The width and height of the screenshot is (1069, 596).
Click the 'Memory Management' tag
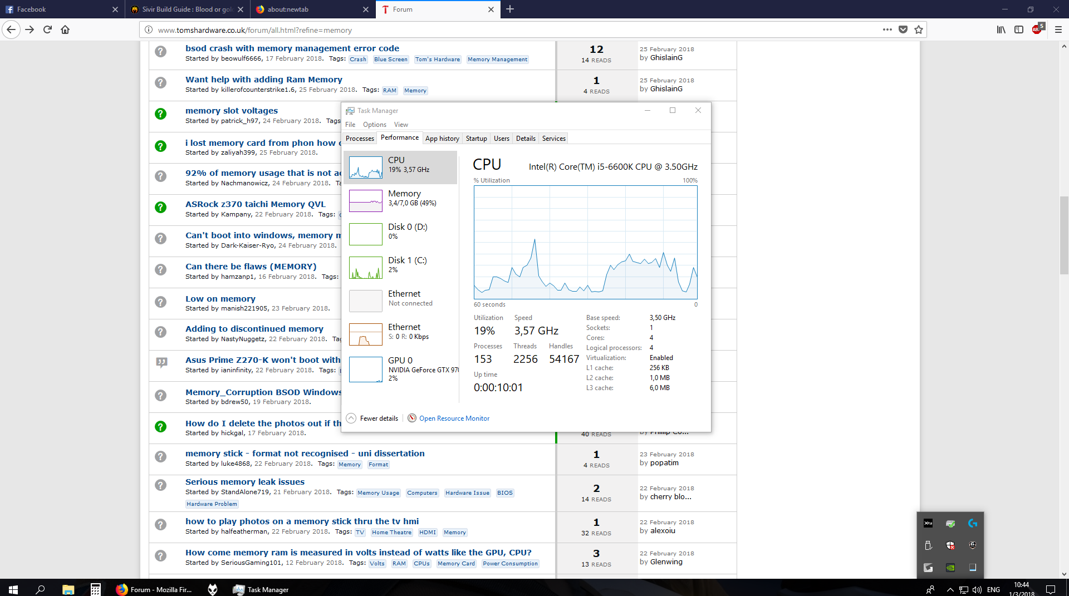[x=497, y=59]
